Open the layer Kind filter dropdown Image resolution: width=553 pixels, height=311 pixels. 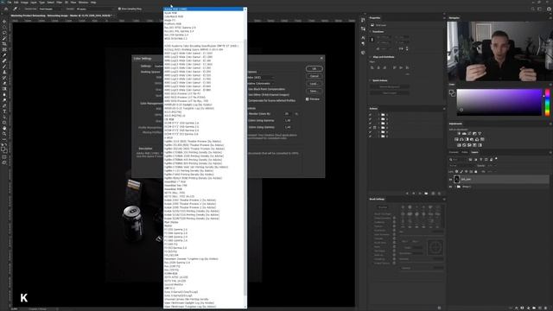coord(458,160)
